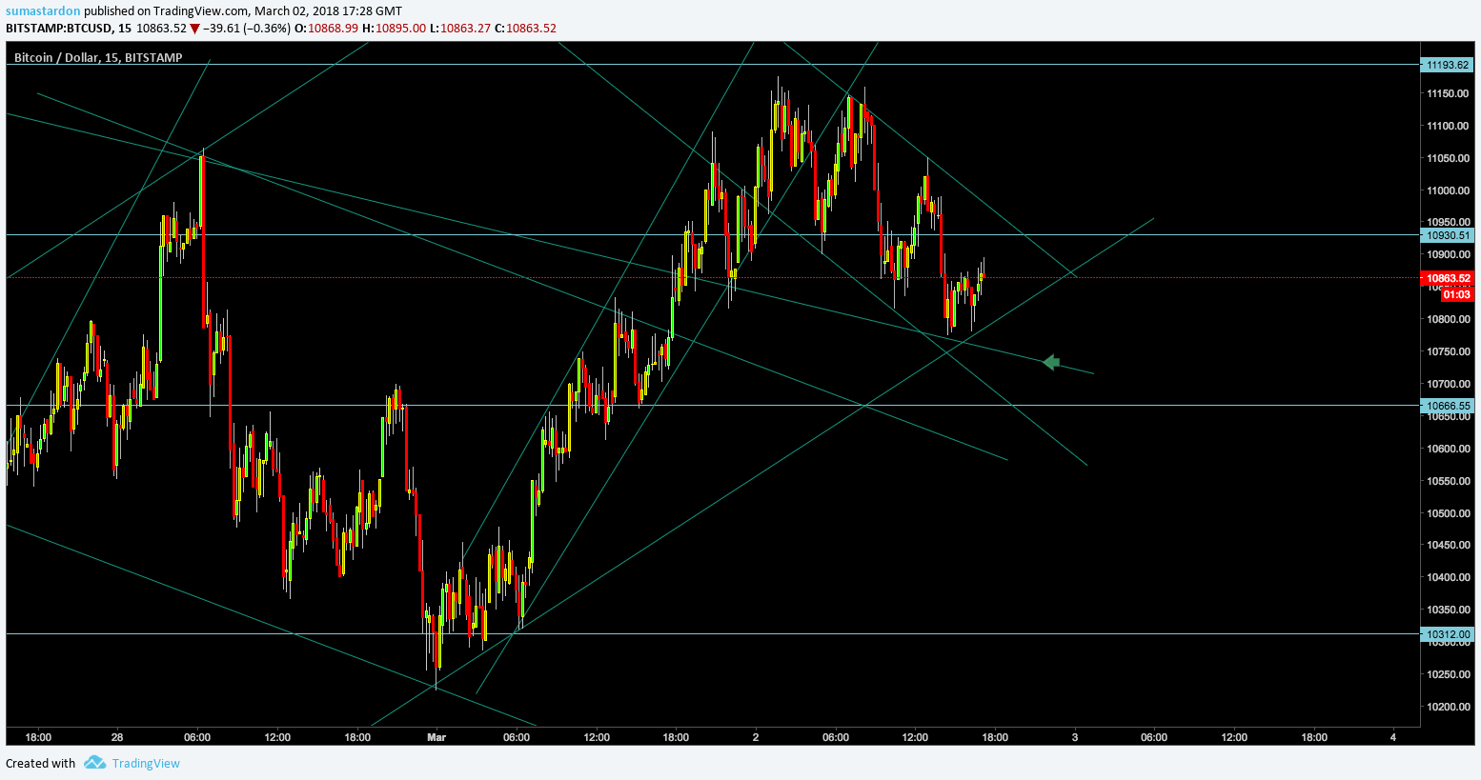
Task: Click the 10550.00 price axis label
Action: pyautogui.click(x=1448, y=481)
